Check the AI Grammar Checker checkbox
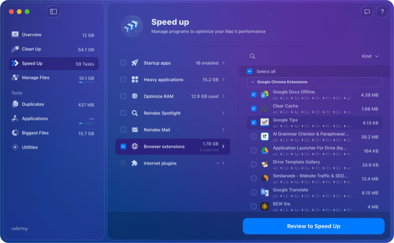The image size is (394, 243). pyautogui.click(x=254, y=137)
